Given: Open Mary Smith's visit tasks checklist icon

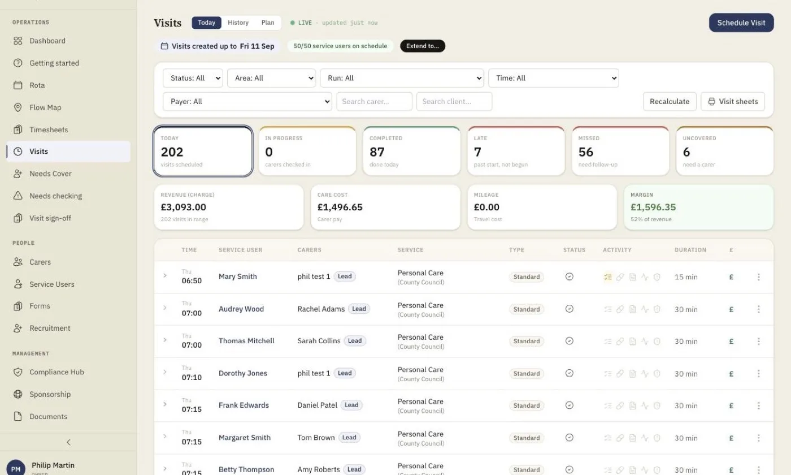Looking at the screenshot, I should click(x=608, y=277).
